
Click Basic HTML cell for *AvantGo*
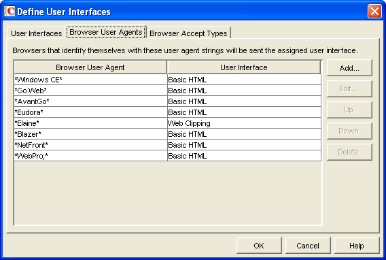tap(244, 101)
